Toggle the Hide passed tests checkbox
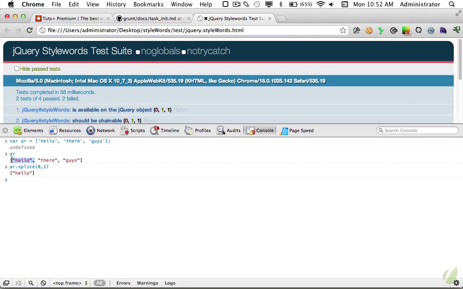463x289 pixels. [17, 69]
